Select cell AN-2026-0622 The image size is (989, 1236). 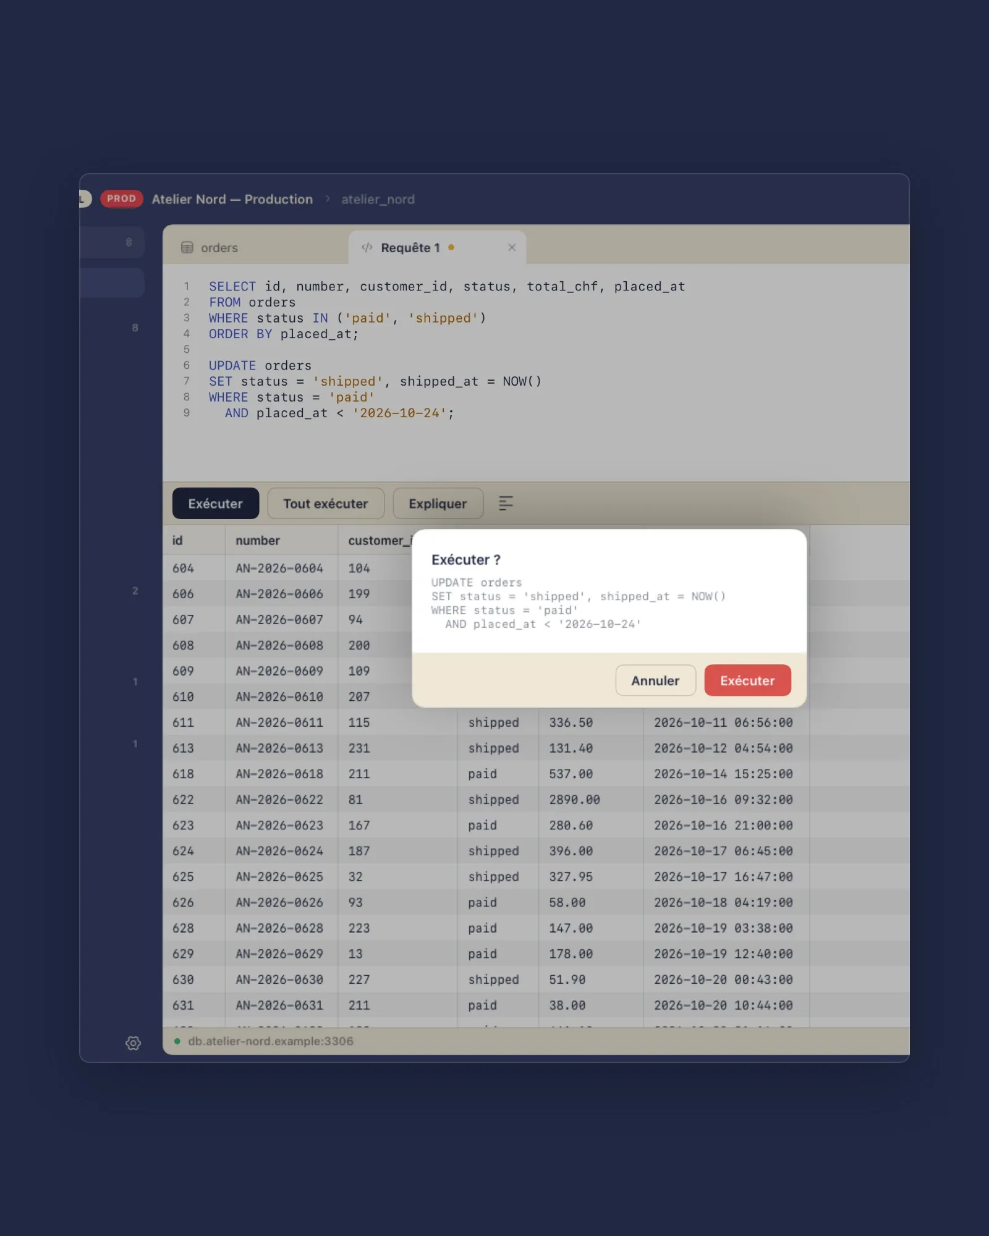pyautogui.click(x=279, y=800)
